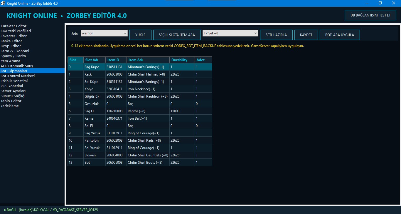Screen dimensions: 401x214
Task: Select the Kask slot row
Action: (x=140, y=74)
